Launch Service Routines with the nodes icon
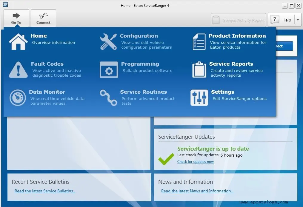Image resolution: width=303 pixels, height=207 pixels. pos(108,98)
